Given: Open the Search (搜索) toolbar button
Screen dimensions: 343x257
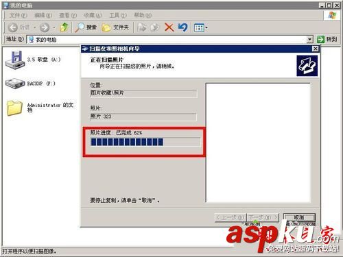Looking at the screenshot, I should (86, 27).
